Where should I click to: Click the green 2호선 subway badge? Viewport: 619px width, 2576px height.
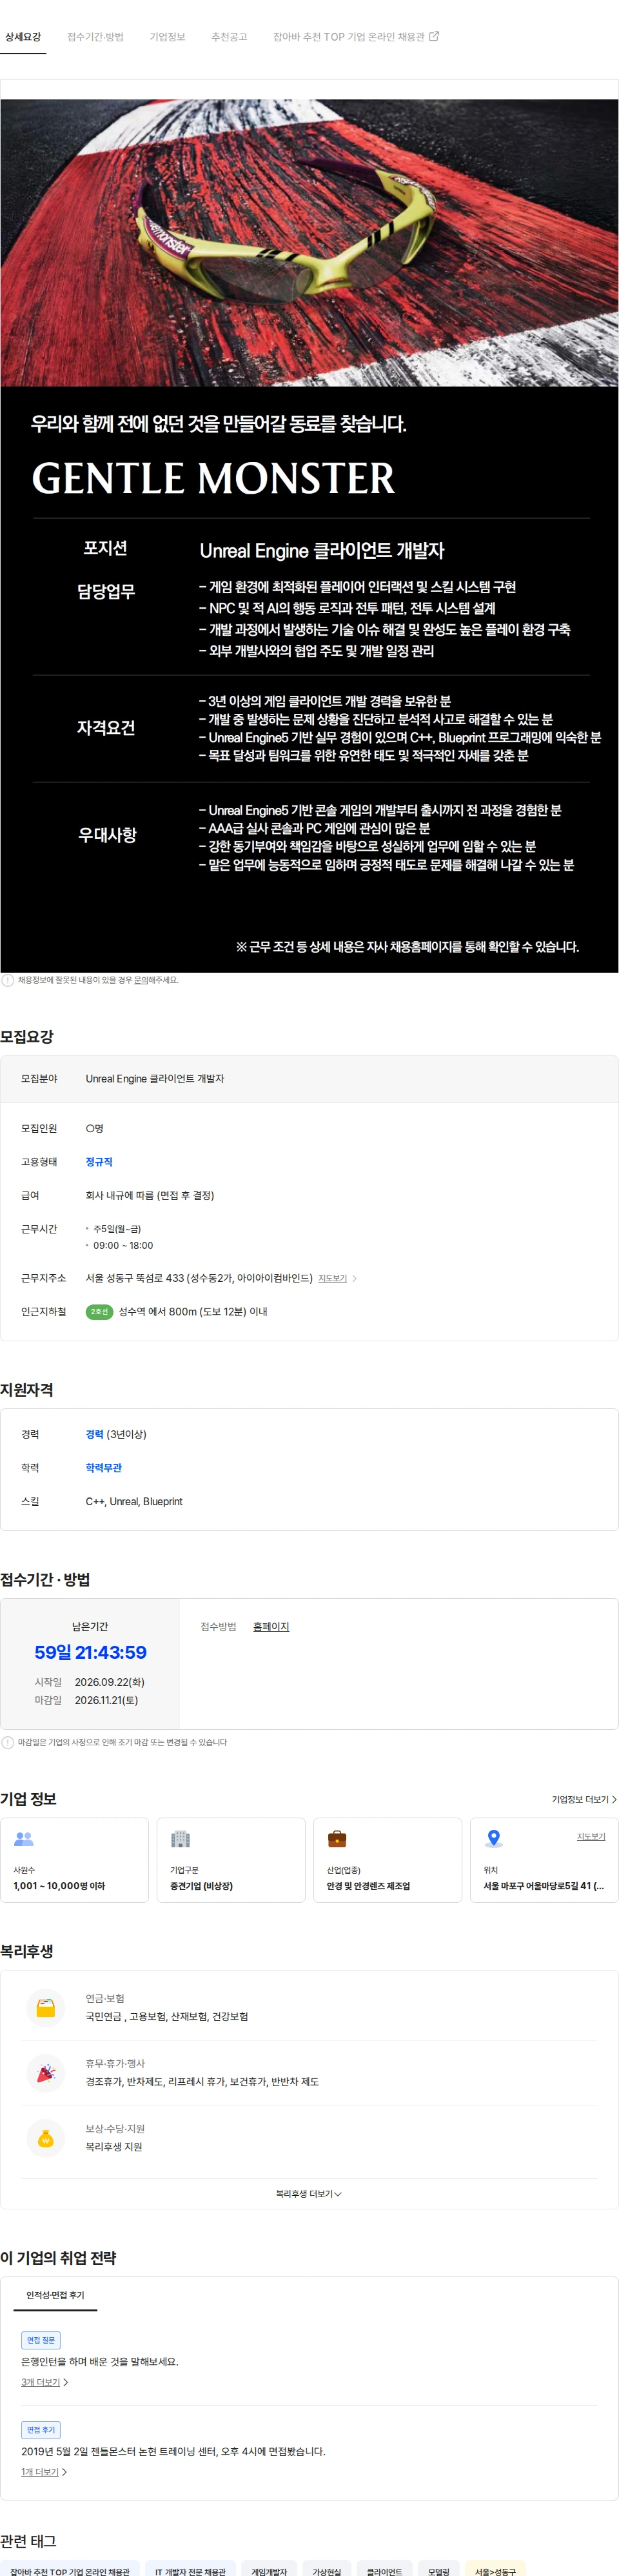click(99, 1311)
